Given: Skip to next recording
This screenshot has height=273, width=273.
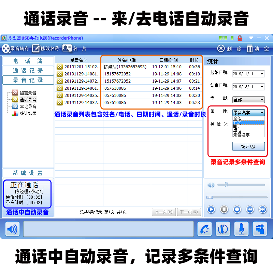Looking at the screenshot, I should pos(263,209).
